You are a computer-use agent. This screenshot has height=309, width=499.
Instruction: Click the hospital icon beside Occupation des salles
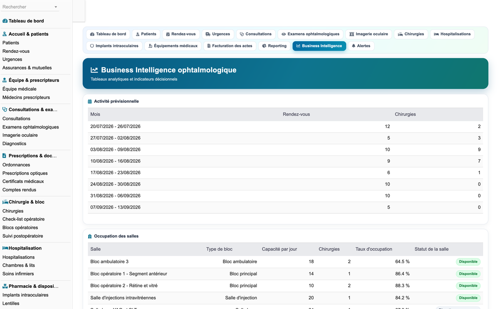(x=90, y=236)
